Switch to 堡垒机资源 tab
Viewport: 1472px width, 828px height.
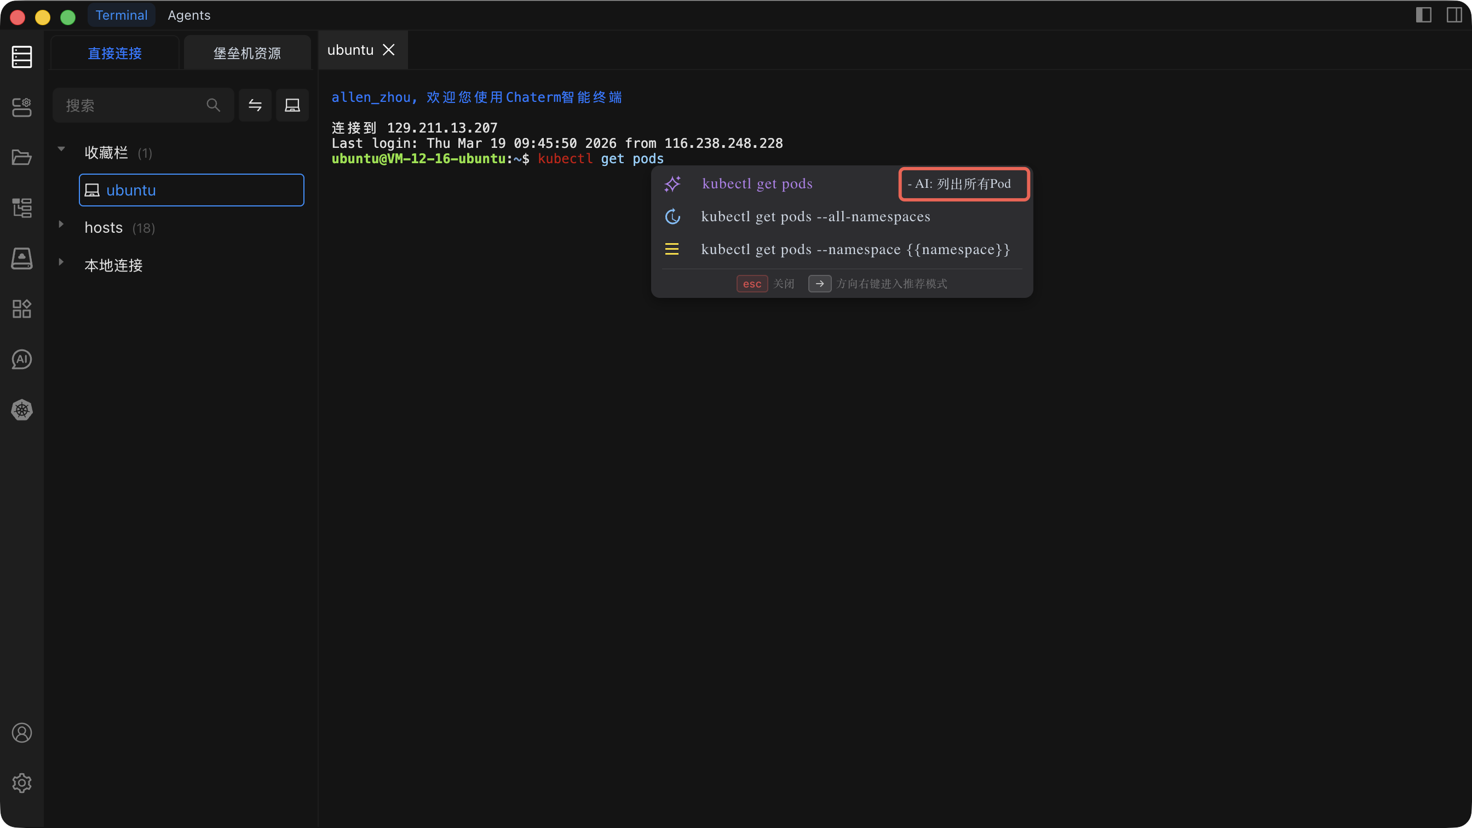click(x=247, y=53)
